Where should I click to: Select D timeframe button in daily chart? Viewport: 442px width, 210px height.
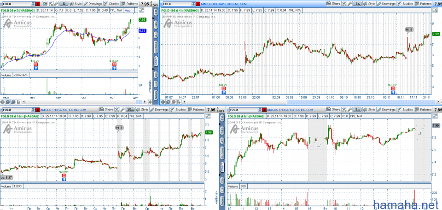(64, 4)
